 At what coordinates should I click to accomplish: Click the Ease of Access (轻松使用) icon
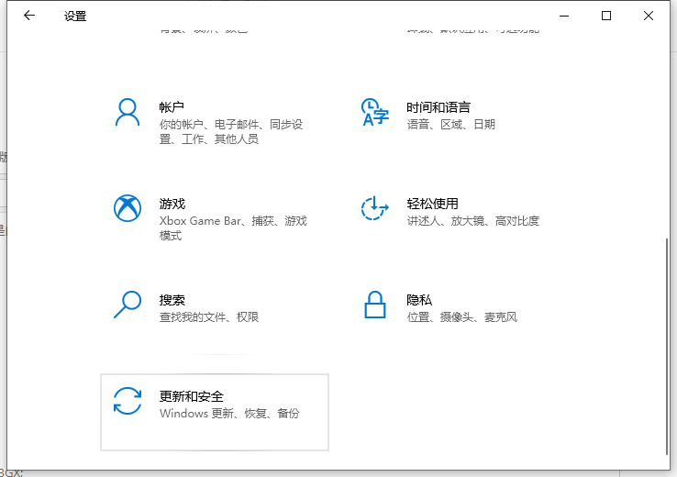pyautogui.click(x=374, y=208)
